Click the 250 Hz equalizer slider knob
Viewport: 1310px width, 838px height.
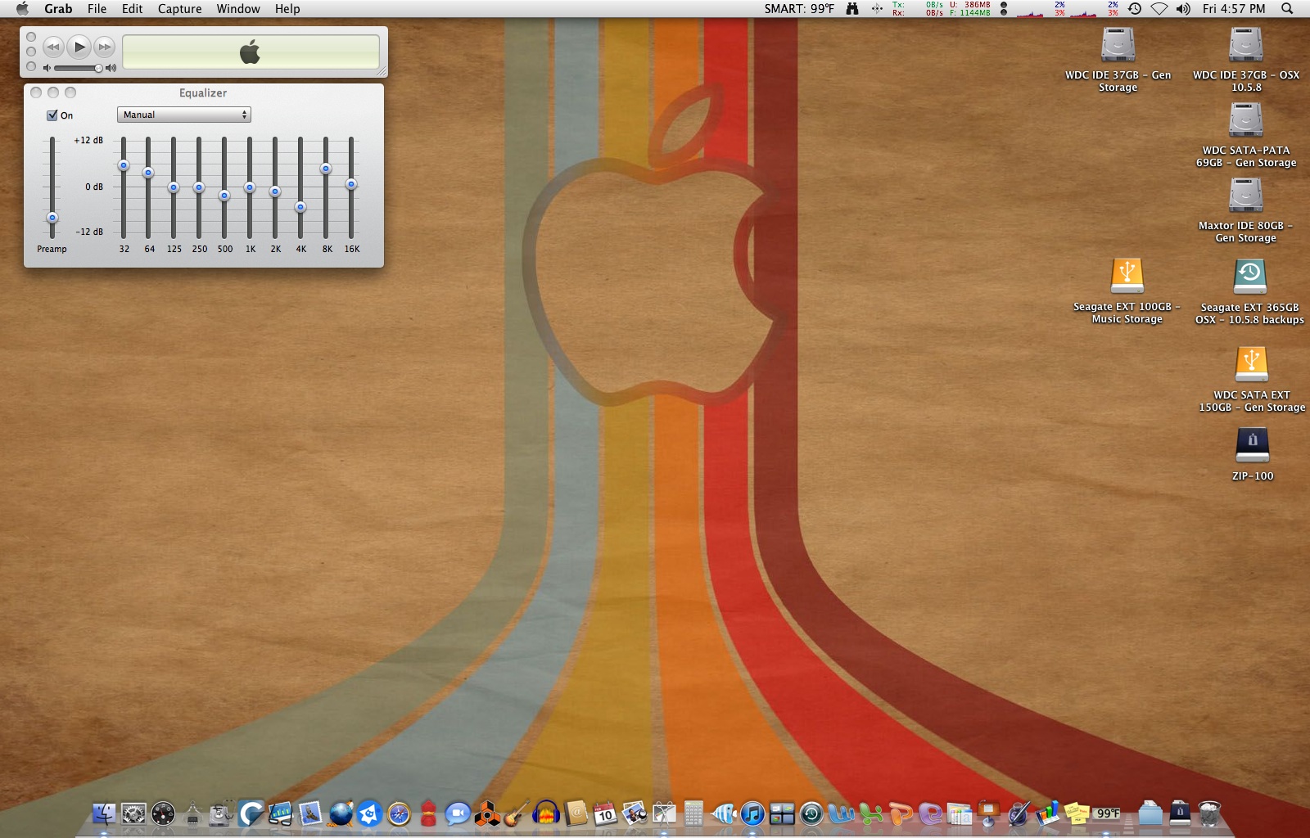point(199,187)
